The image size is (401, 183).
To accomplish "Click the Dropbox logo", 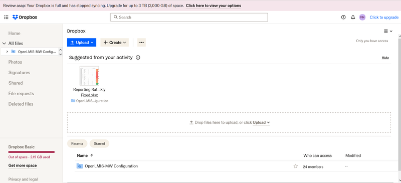I will [25, 18].
